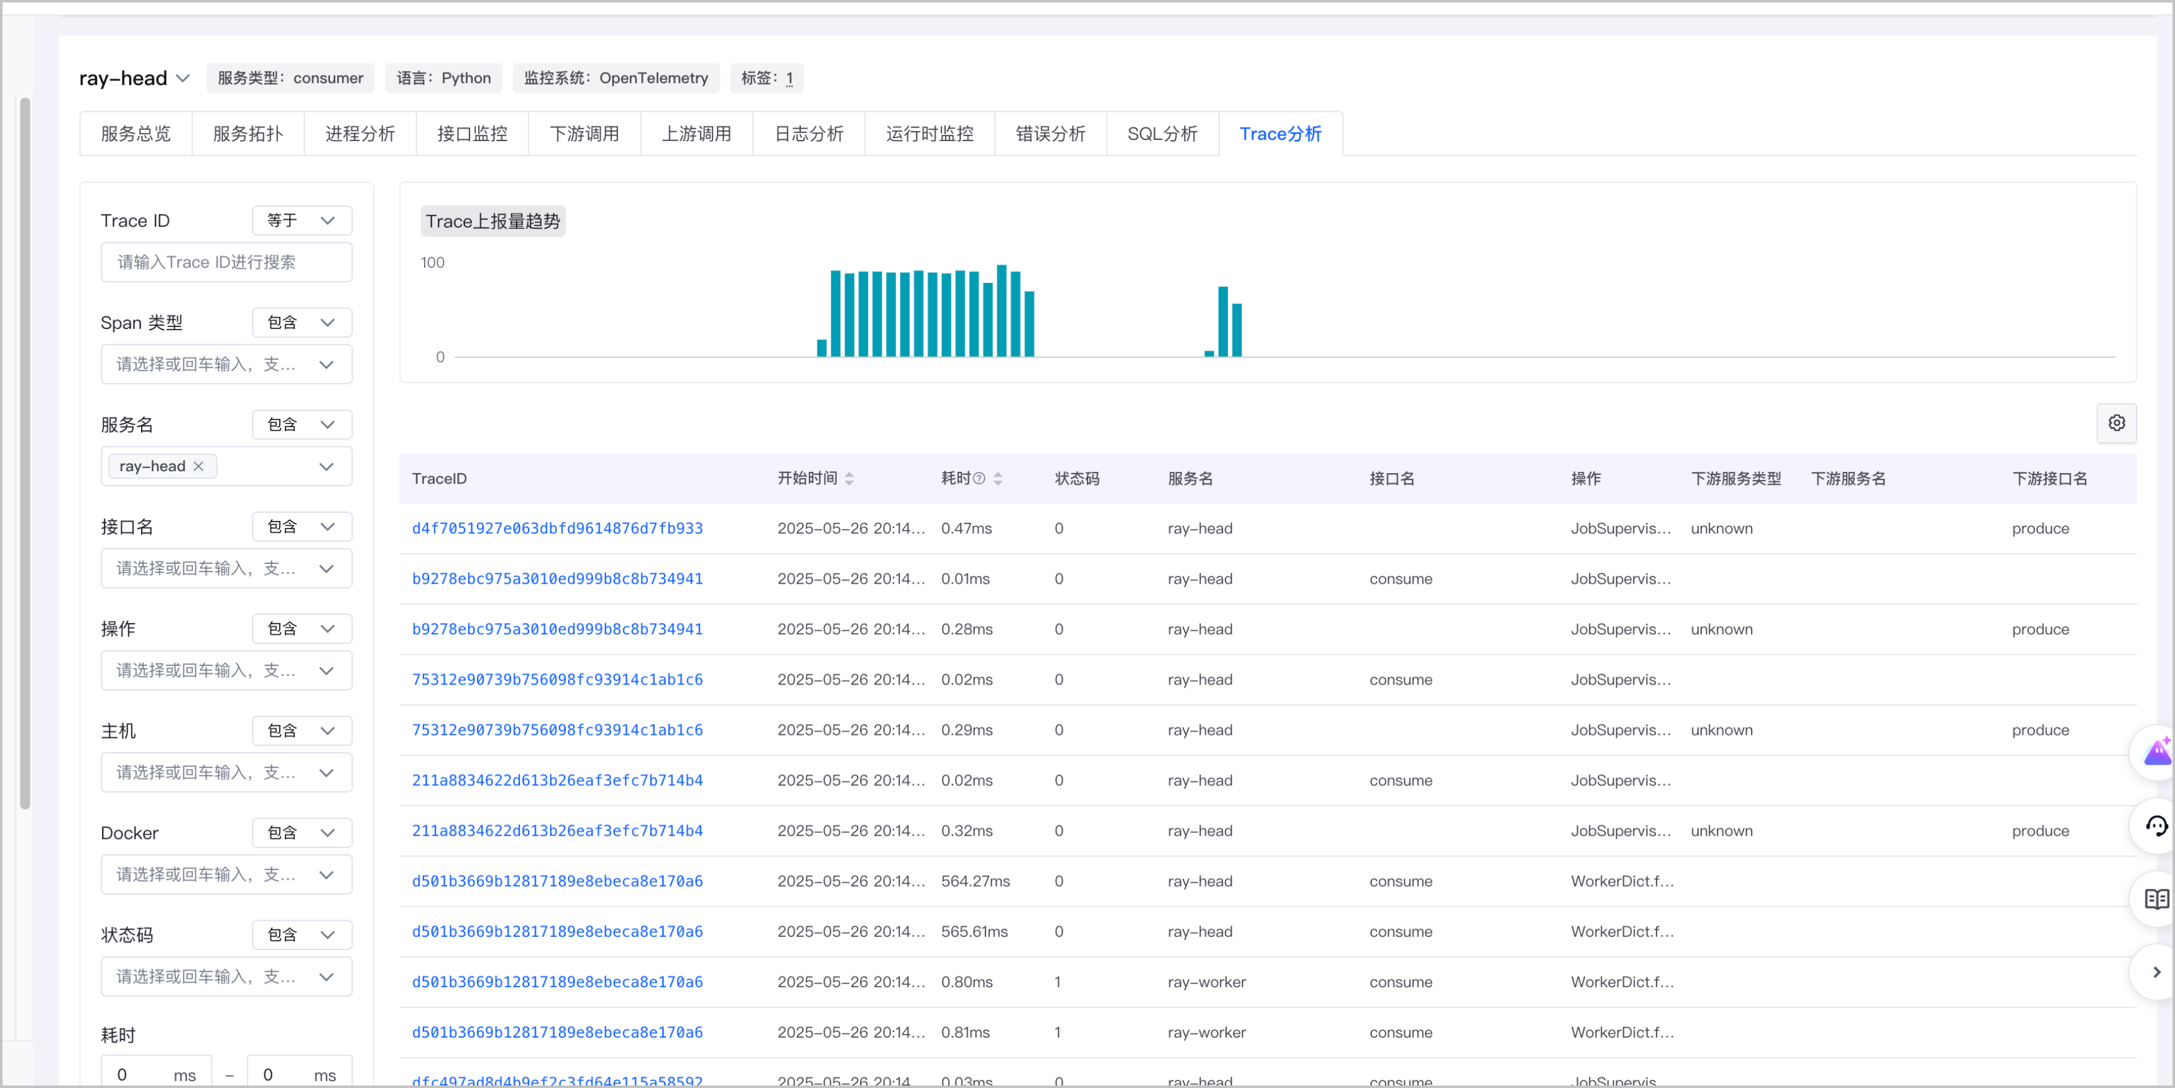This screenshot has width=2175, height=1088.
Task: Open status code operator dropdown
Action: (302, 935)
